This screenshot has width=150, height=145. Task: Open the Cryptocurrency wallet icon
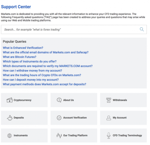tap(9, 100)
